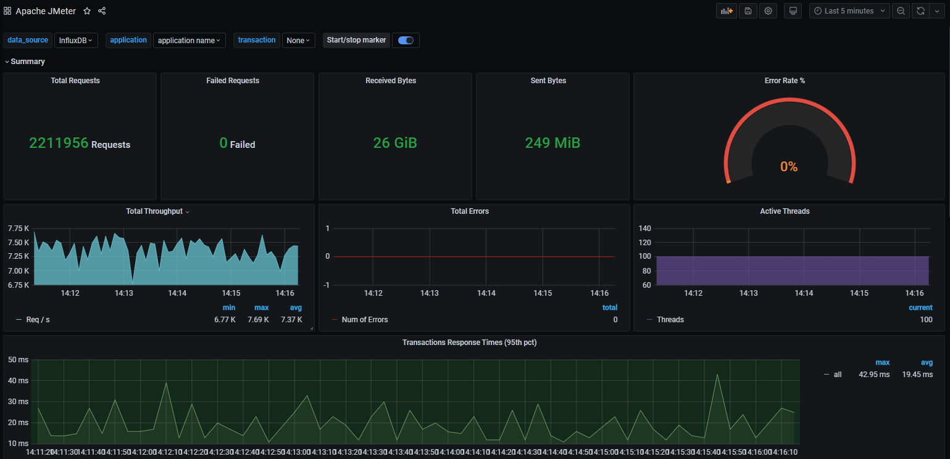
Task: Star the Apache JMeter dashboard
Action: click(x=86, y=10)
